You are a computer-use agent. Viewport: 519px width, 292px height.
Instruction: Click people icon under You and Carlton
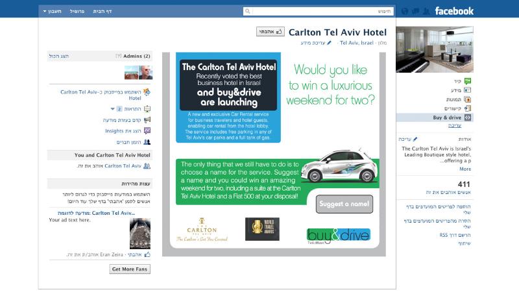147,166
